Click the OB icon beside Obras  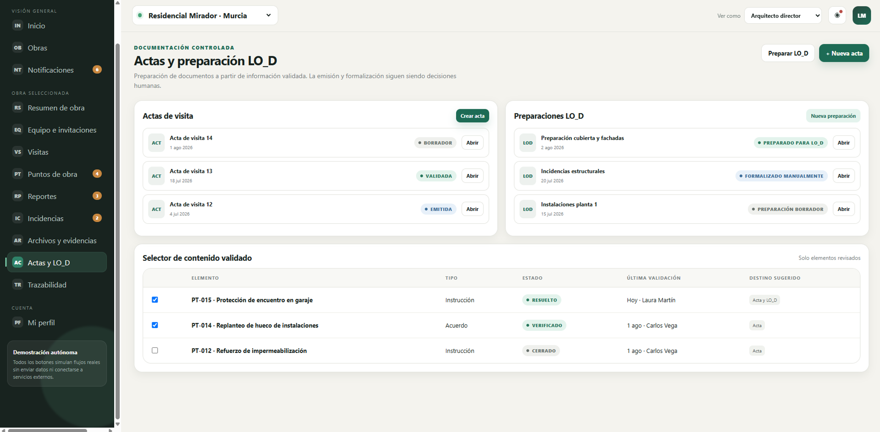[17, 48]
